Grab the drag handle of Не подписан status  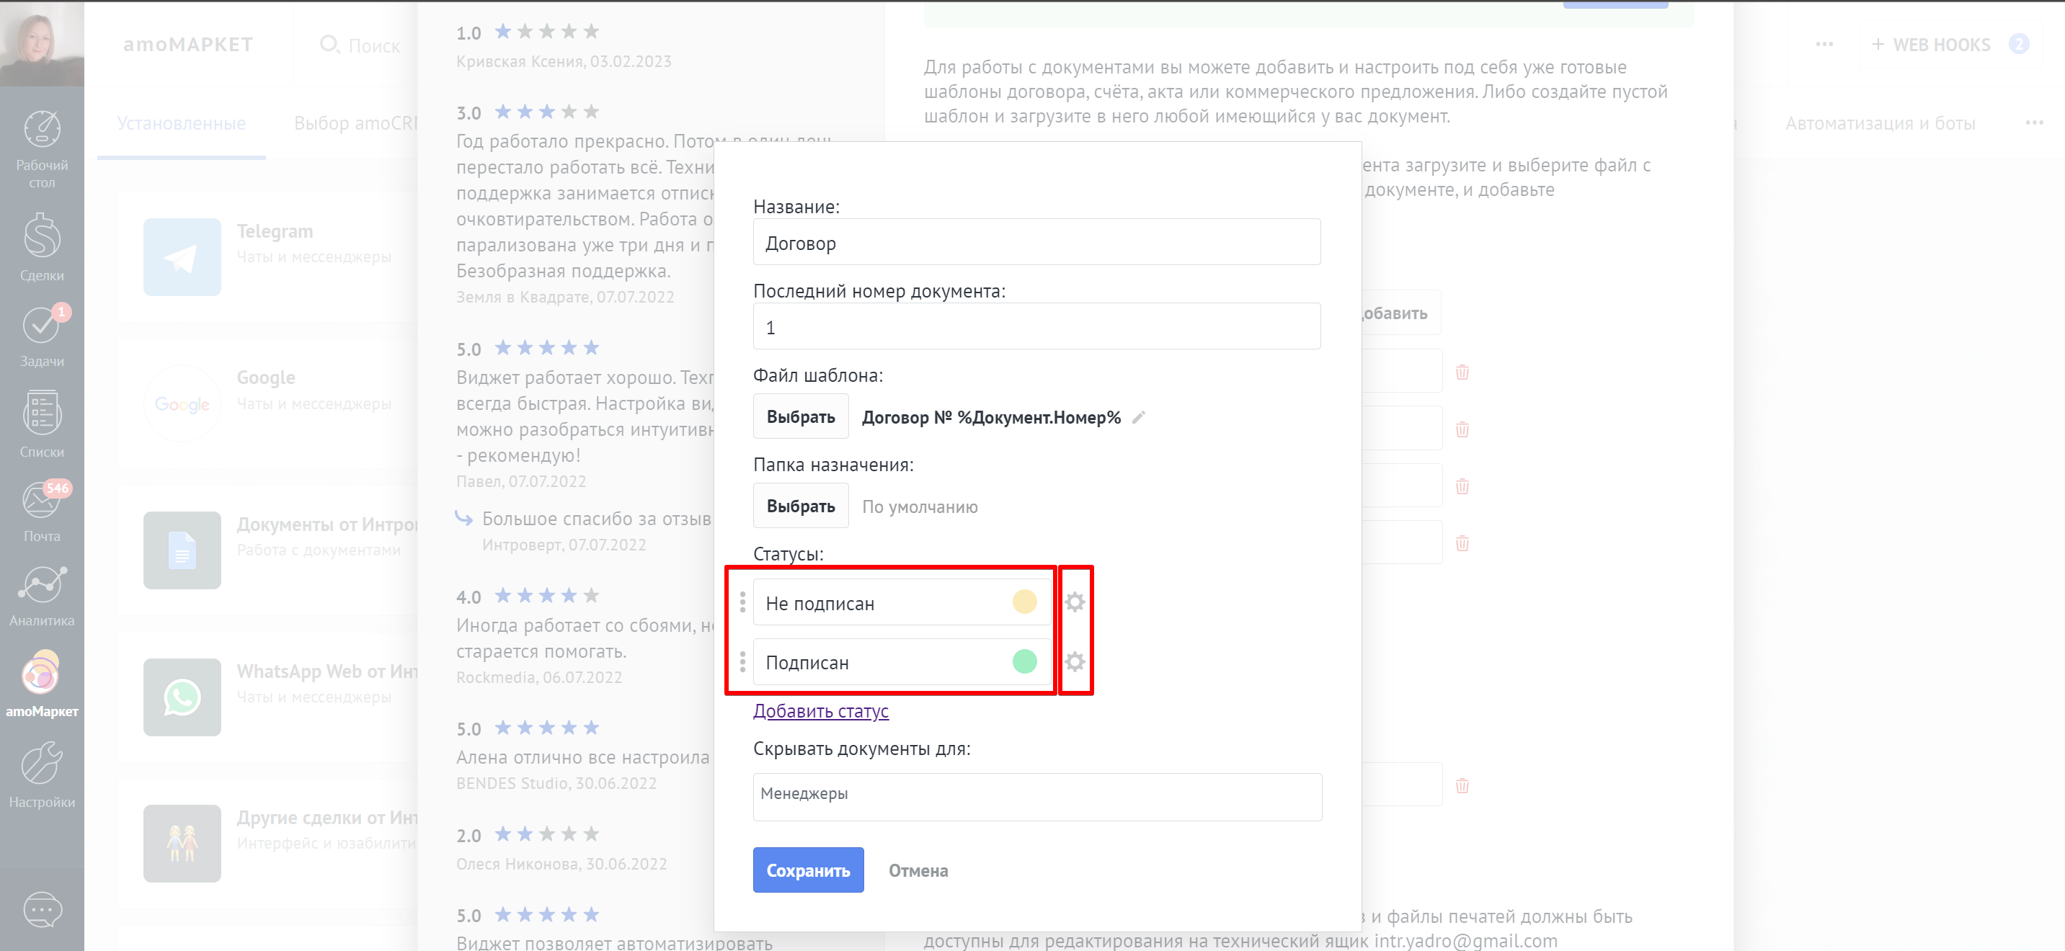click(742, 602)
